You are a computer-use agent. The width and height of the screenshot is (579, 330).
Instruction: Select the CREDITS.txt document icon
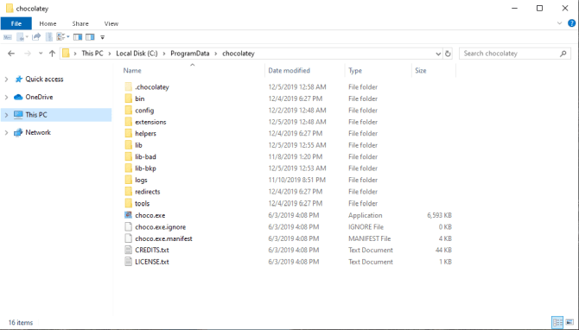pyautogui.click(x=128, y=250)
